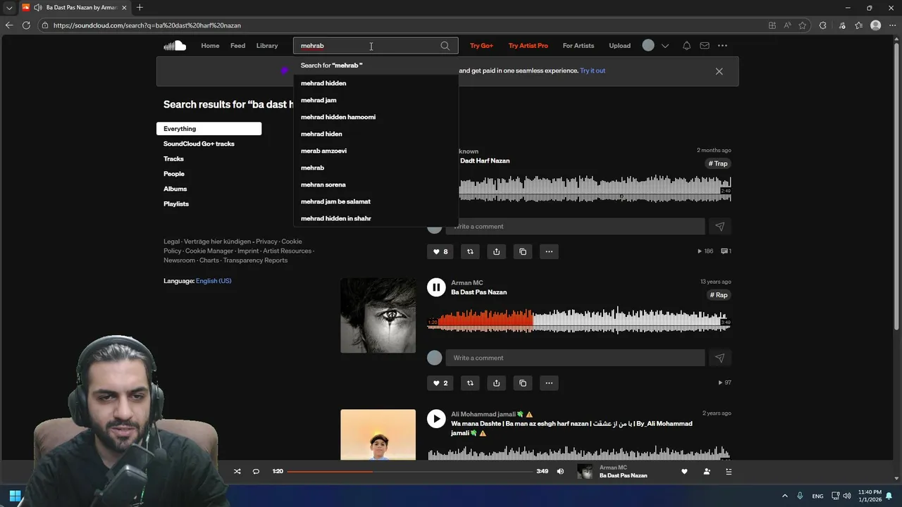Follow Arman MC in player bar

pos(706,472)
